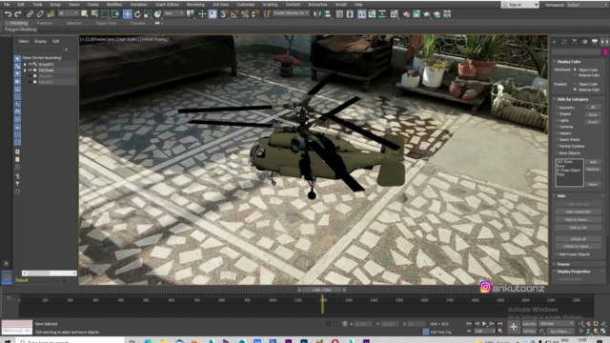This screenshot has width=610, height=343.
Task: Click the Hide by Name button
Action: [x=578, y=220]
